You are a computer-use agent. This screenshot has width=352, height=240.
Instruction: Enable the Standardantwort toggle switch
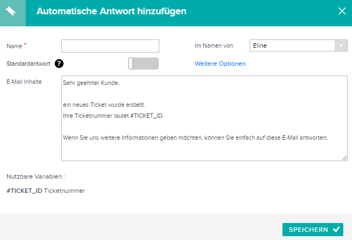pyautogui.click(x=143, y=64)
